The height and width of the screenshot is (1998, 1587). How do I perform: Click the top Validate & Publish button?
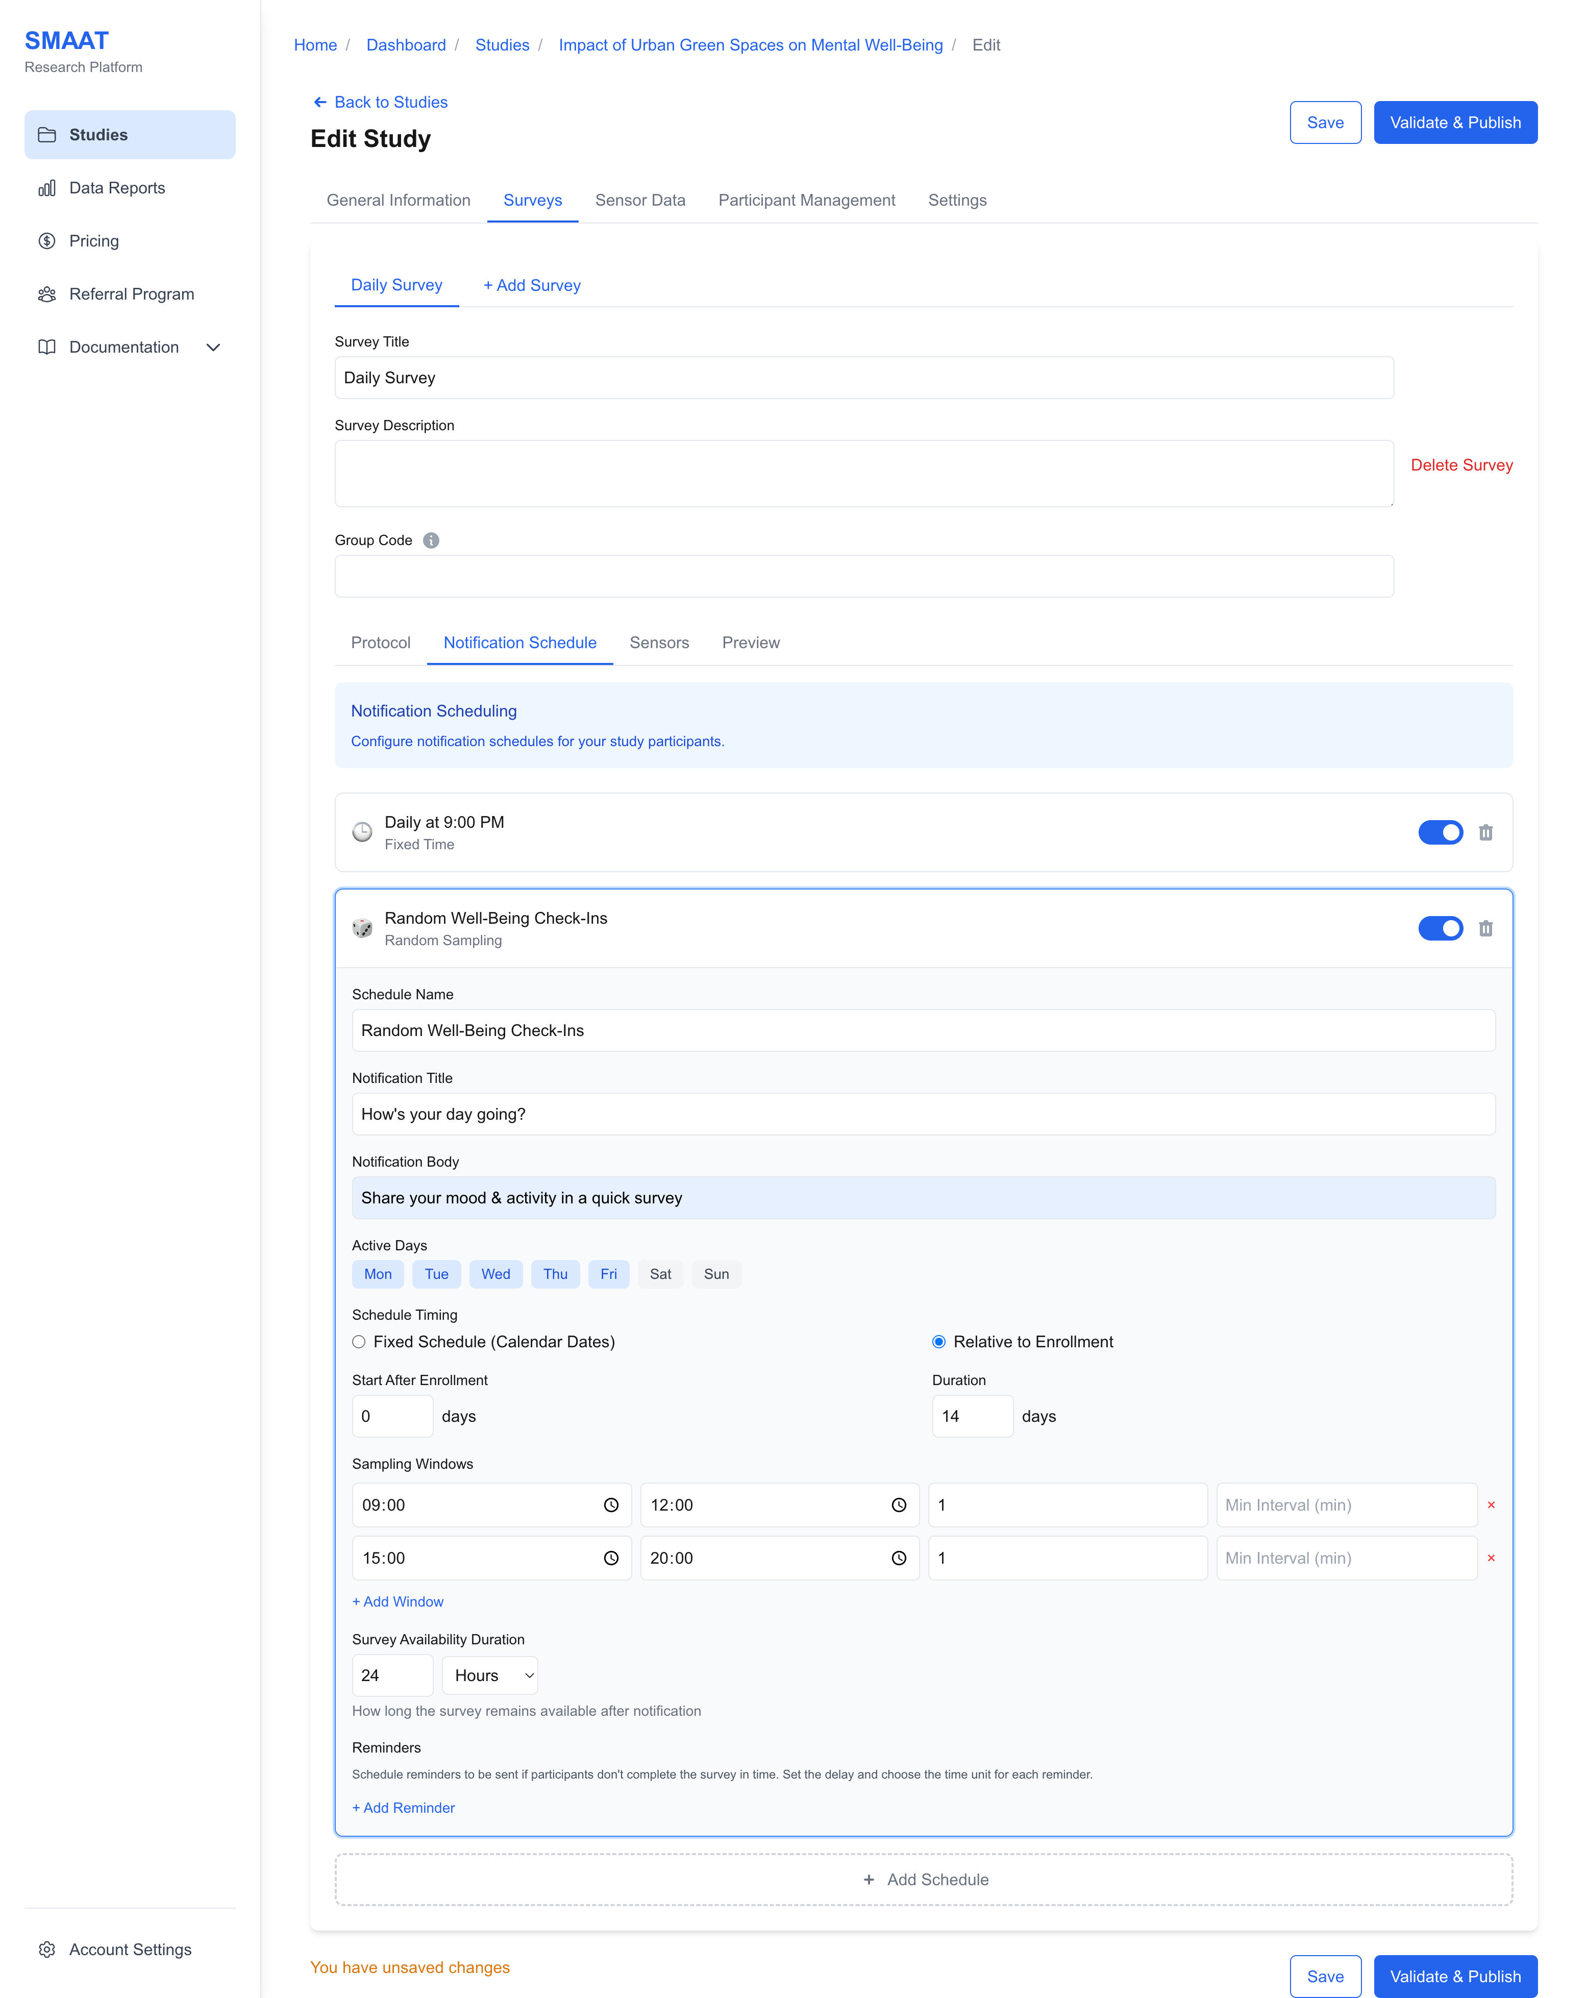1454,122
